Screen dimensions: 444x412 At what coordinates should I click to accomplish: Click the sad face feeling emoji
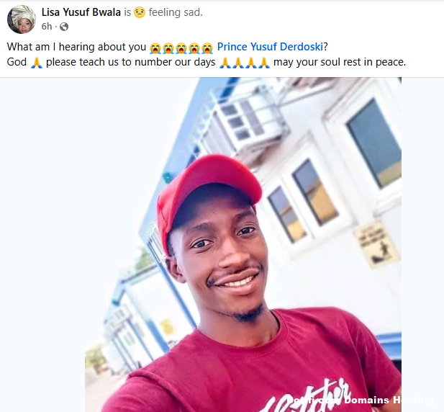[x=140, y=12]
